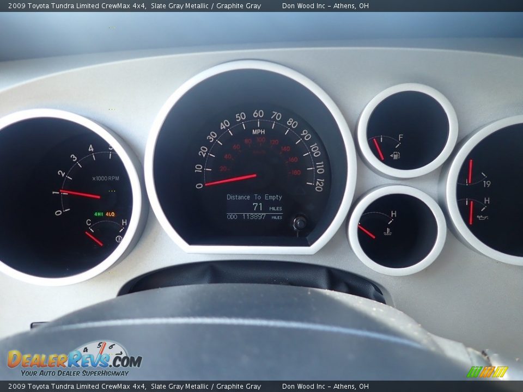The width and height of the screenshot is (523, 392).
Task: Click "Don Wood Inc - Athens, OH" in bottom caption
Action: tap(325, 387)
